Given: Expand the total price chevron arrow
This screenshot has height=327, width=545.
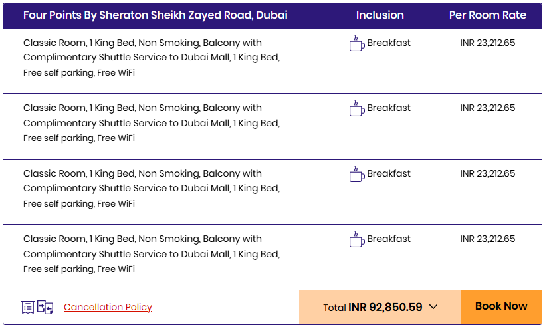Looking at the screenshot, I should click(433, 307).
